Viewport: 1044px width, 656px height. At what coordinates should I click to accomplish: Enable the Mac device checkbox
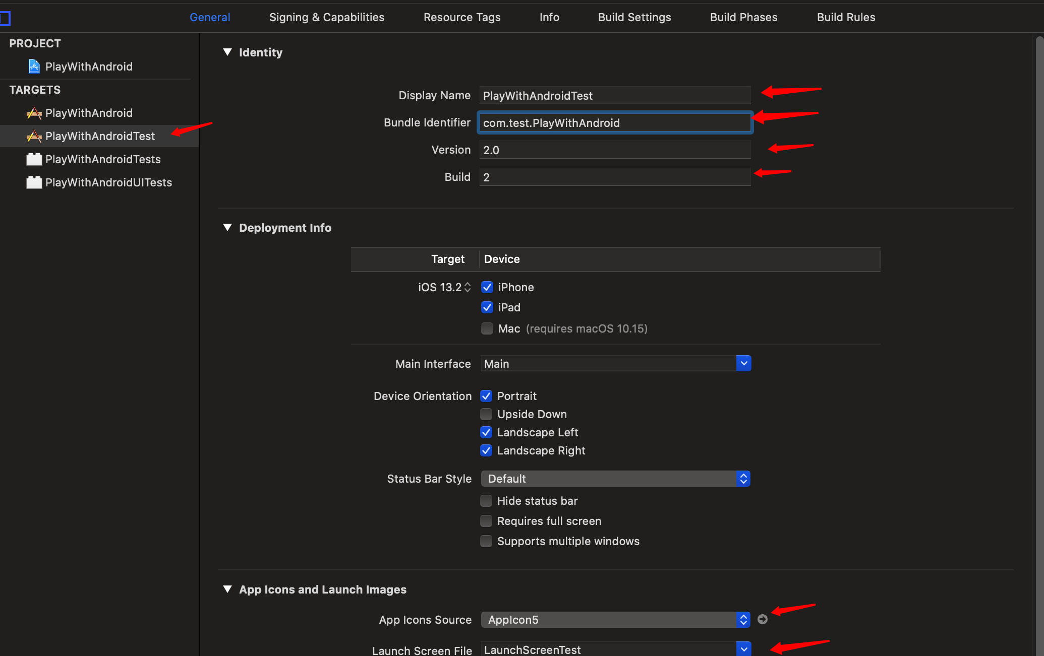[x=487, y=329]
